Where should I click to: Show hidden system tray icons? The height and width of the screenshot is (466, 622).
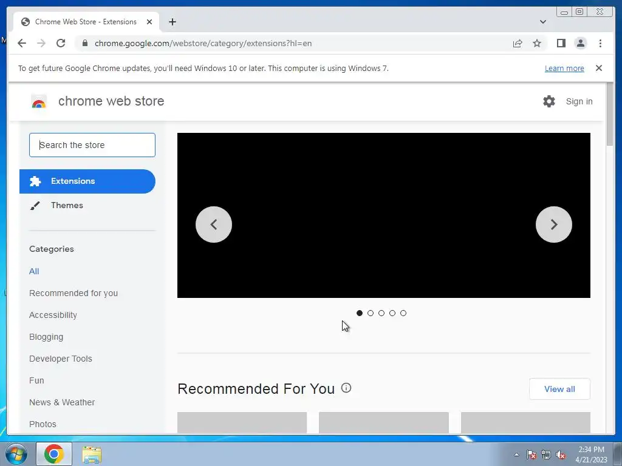[516, 454]
